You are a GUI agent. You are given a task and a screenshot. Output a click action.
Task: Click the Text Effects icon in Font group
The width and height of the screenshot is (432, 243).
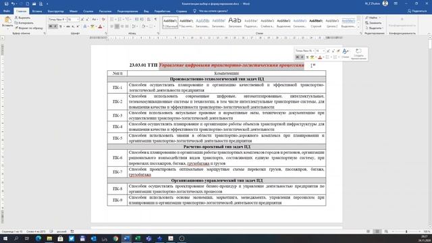85,26
